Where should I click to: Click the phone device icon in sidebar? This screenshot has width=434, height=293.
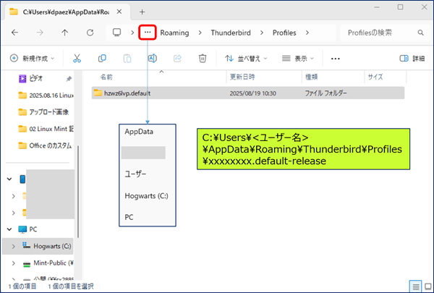tap(22, 179)
